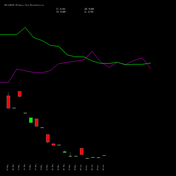Click the purple line peak above 02 Jun candle
176x176 pixels.
[x=92, y=51]
